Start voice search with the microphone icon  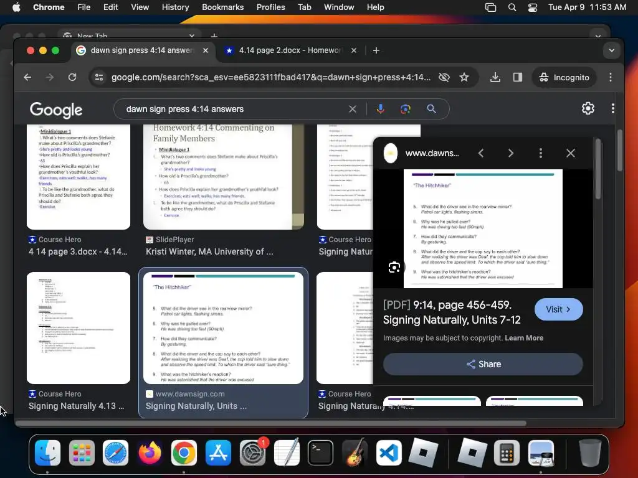[381, 109]
